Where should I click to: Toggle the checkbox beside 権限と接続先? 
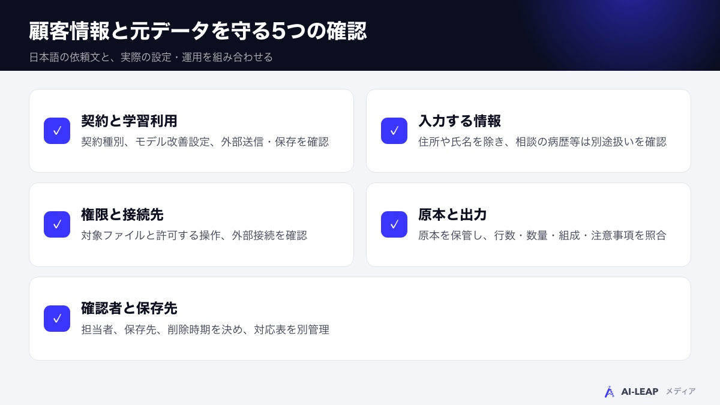[x=57, y=224]
